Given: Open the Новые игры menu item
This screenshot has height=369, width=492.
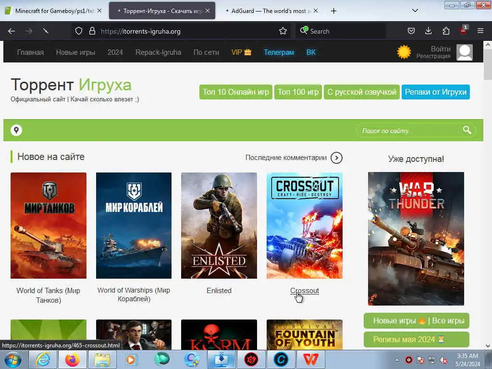Looking at the screenshot, I should pyautogui.click(x=75, y=52).
